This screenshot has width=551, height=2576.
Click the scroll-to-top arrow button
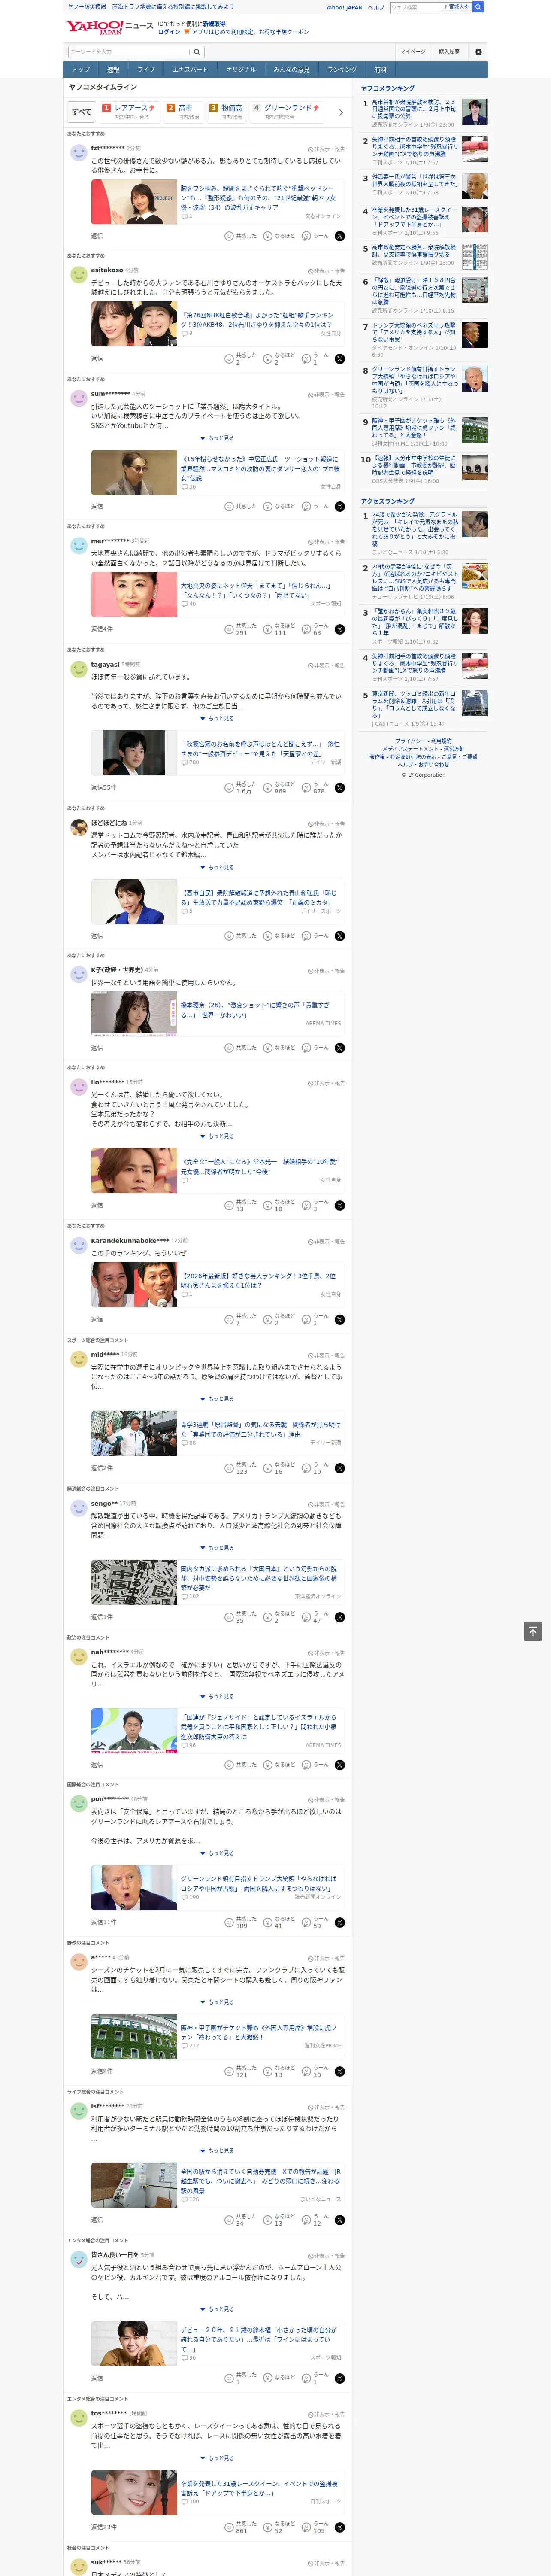click(x=533, y=1632)
